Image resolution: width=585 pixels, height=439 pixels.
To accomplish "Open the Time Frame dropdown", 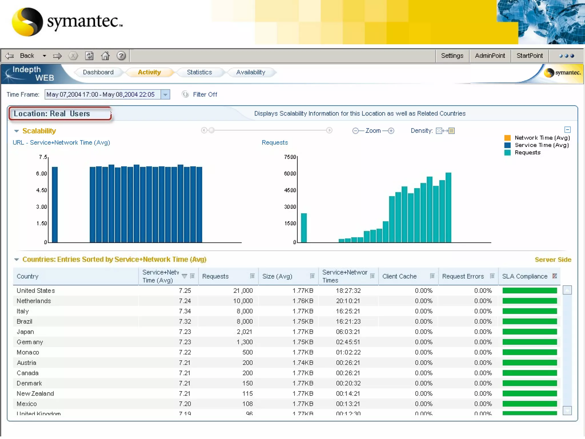I will tap(165, 95).
